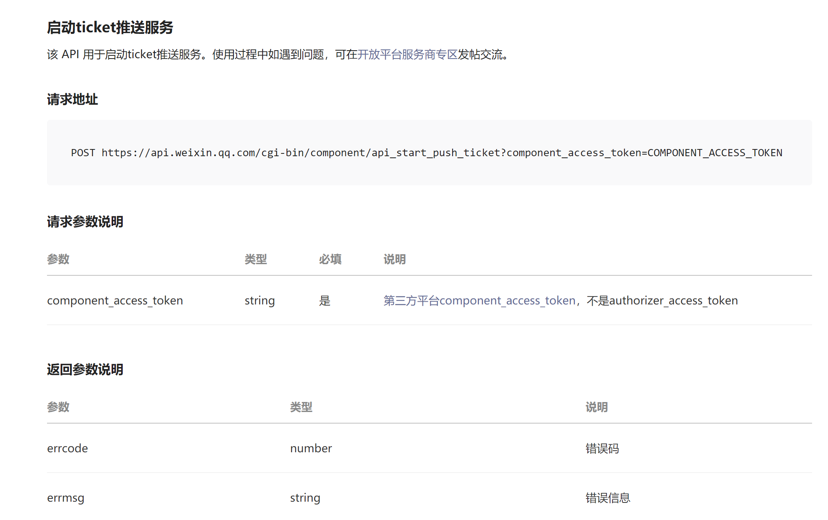The height and width of the screenshot is (520, 828).
Task: Click the 错误信息 description cell
Action: pyautogui.click(x=607, y=498)
